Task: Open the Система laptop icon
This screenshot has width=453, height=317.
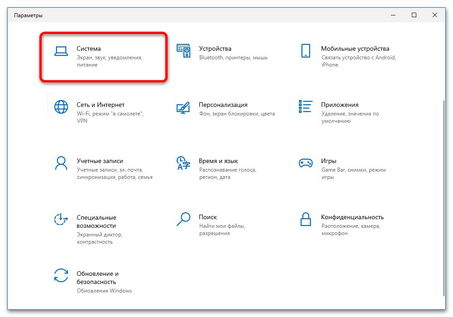Action: coord(61,51)
